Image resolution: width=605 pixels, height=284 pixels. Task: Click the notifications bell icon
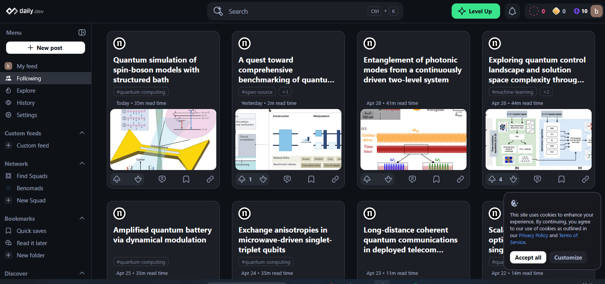pyautogui.click(x=512, y=11)
